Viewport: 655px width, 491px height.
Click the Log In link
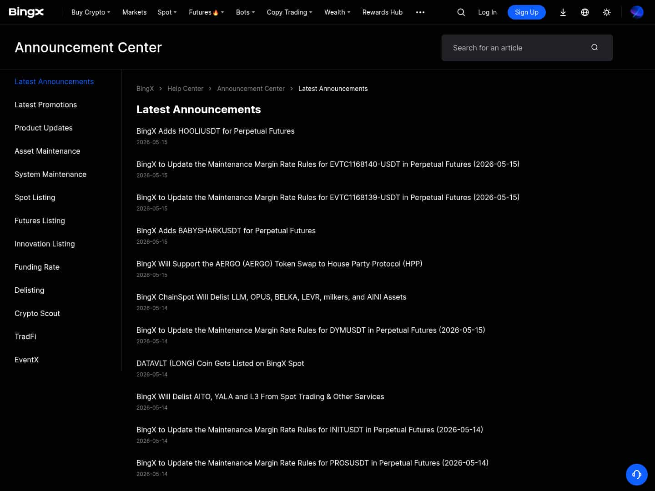point(487,12)
